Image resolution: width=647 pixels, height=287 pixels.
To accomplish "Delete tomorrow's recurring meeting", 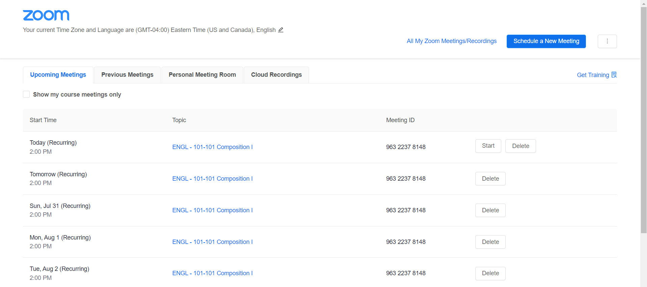I will (490, 179).
